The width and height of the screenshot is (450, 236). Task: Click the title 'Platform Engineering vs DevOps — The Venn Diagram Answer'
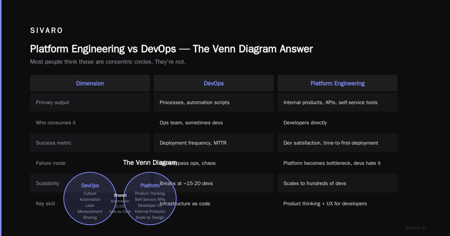tap(171, 49)
